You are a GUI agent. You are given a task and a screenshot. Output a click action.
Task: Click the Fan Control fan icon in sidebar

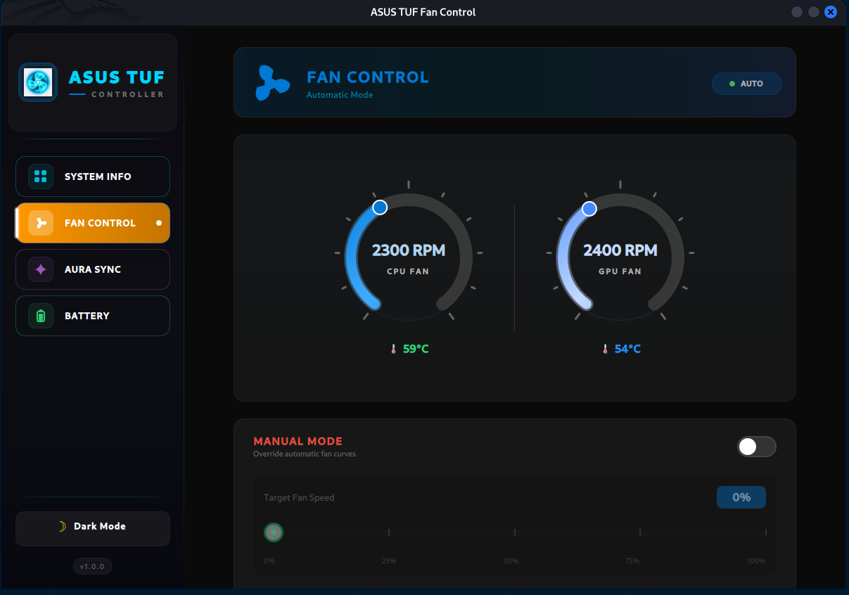click(41, 223)
